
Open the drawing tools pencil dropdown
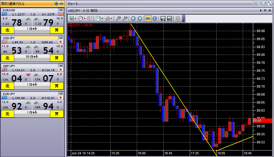(112, 18)
